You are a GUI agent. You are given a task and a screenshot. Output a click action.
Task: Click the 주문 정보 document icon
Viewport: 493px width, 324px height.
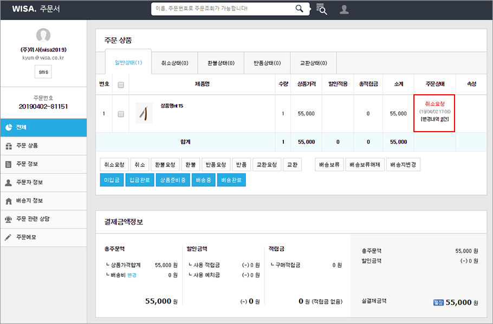click(9, 164)
